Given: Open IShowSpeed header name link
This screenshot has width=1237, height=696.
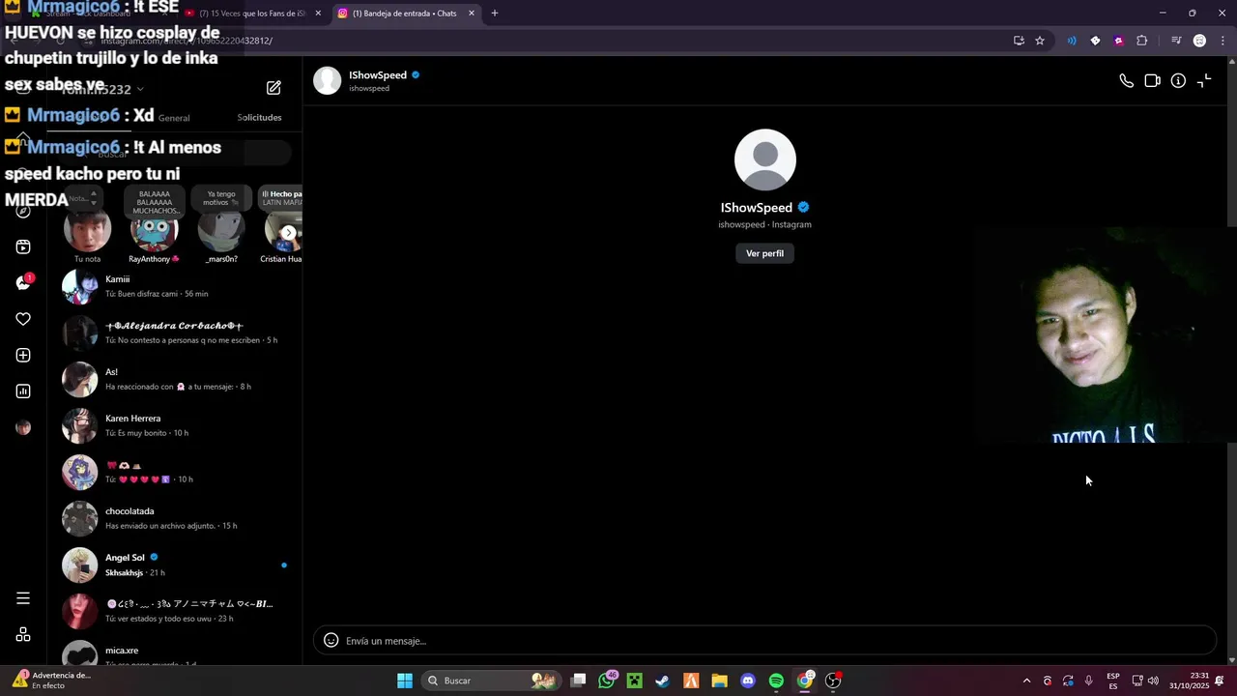Looking at the screenshot, I should 378,75.
